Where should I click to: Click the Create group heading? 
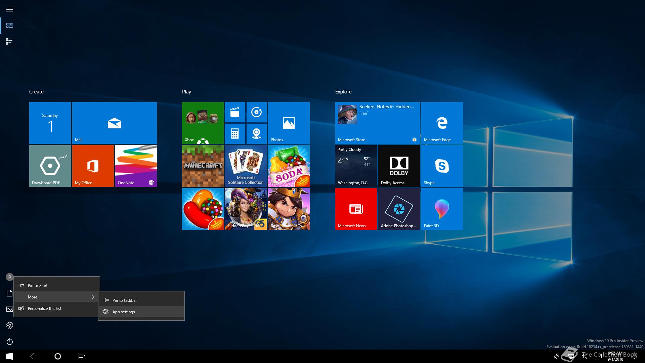[36, 92]
